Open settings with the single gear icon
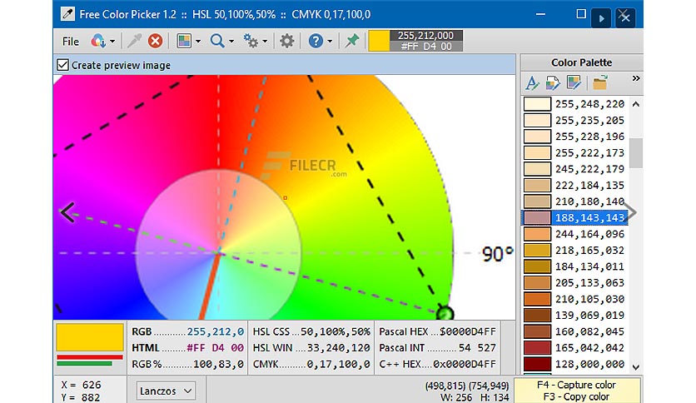Image resolution: width=696 pixels, height=403 pixels. point(286,42)
